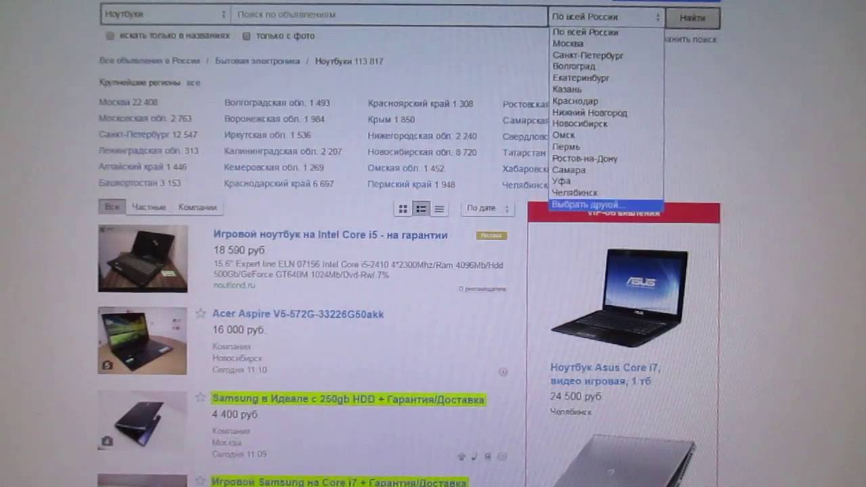Focus the 'Поиск по объявлениям' search field
Viewport: 866px width, 487px height.
pyautogui.click(x=388, y=14)
